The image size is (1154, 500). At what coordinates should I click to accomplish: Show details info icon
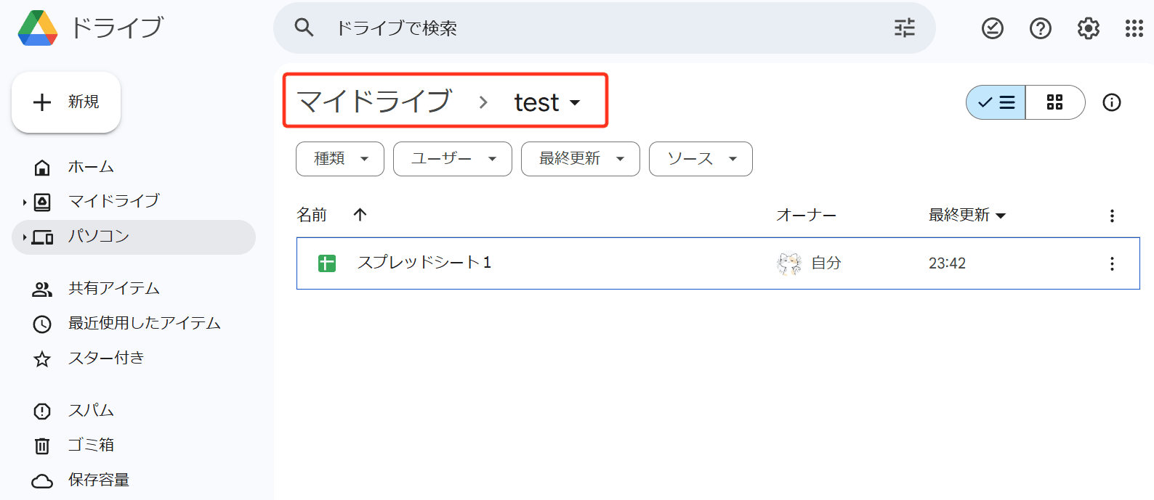pos(1112,102)
